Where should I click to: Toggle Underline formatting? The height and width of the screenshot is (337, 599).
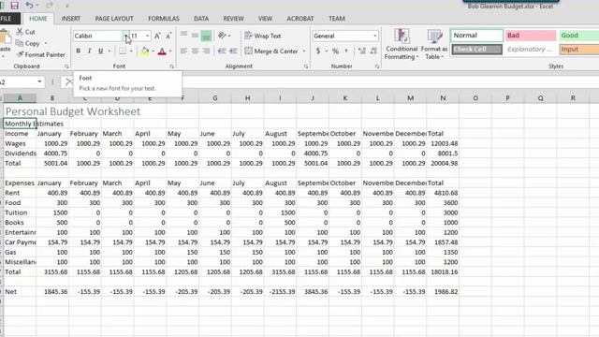point(100,51)
